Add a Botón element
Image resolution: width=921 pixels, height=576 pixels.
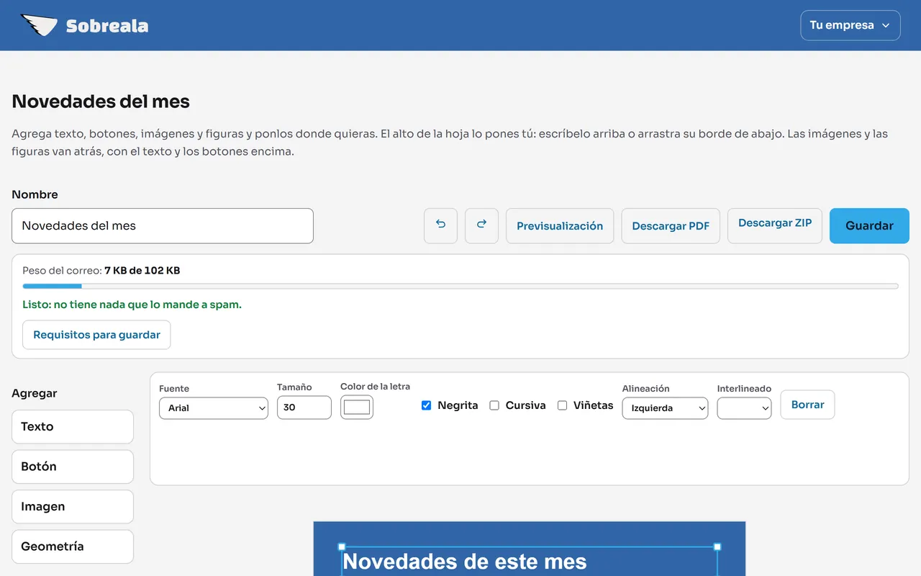coord(73,467)
